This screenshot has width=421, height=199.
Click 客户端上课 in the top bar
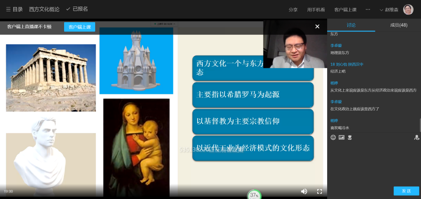click(x=345, y=9)
